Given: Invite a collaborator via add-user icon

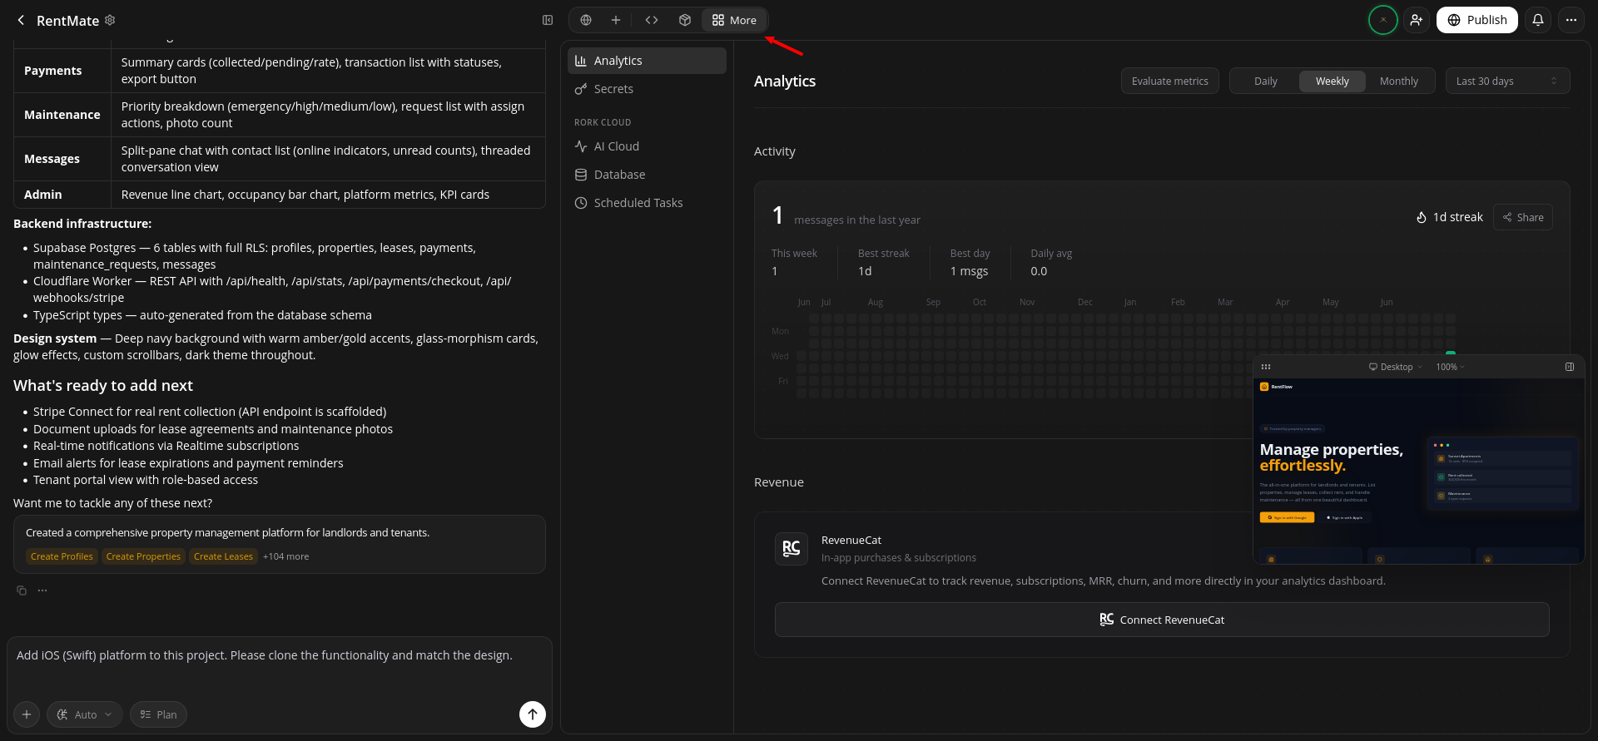Looking at the screenshot, I should [x=1417, y=20].
